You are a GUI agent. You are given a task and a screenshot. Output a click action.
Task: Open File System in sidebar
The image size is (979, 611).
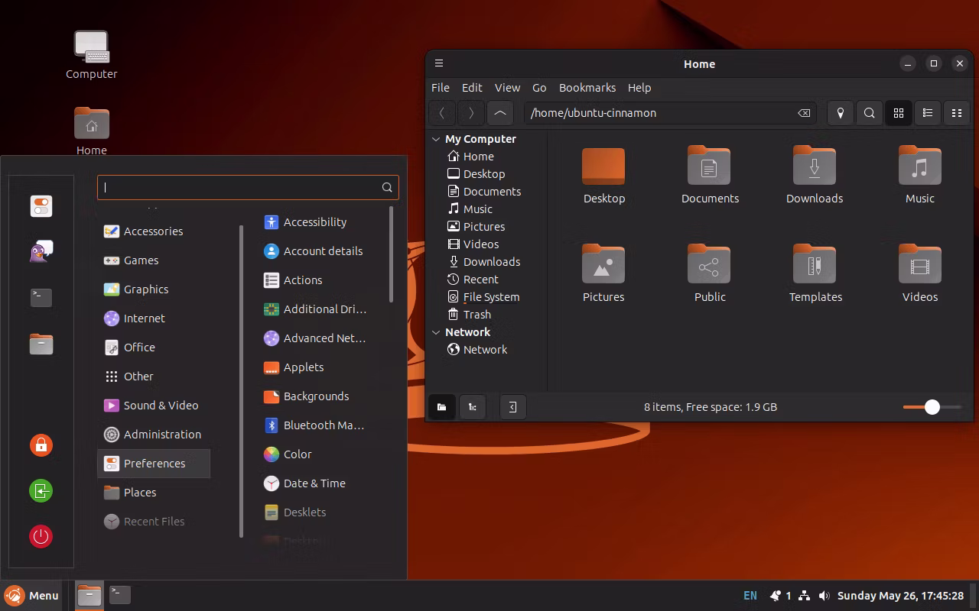[x=483, y=297]
